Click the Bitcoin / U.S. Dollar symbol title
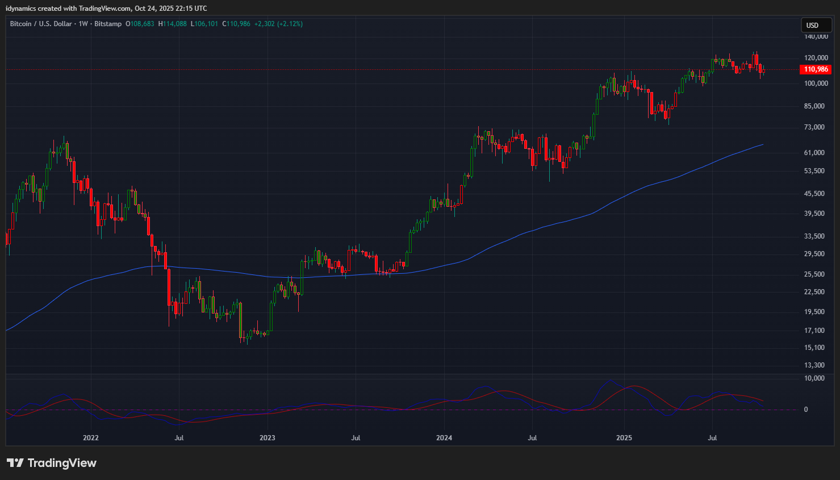 [x=41, y=24]
